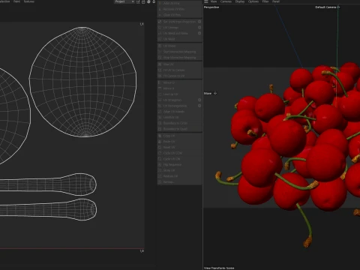Open the Filter menu
Screen dimensions: 360x270
coord(265,1)
